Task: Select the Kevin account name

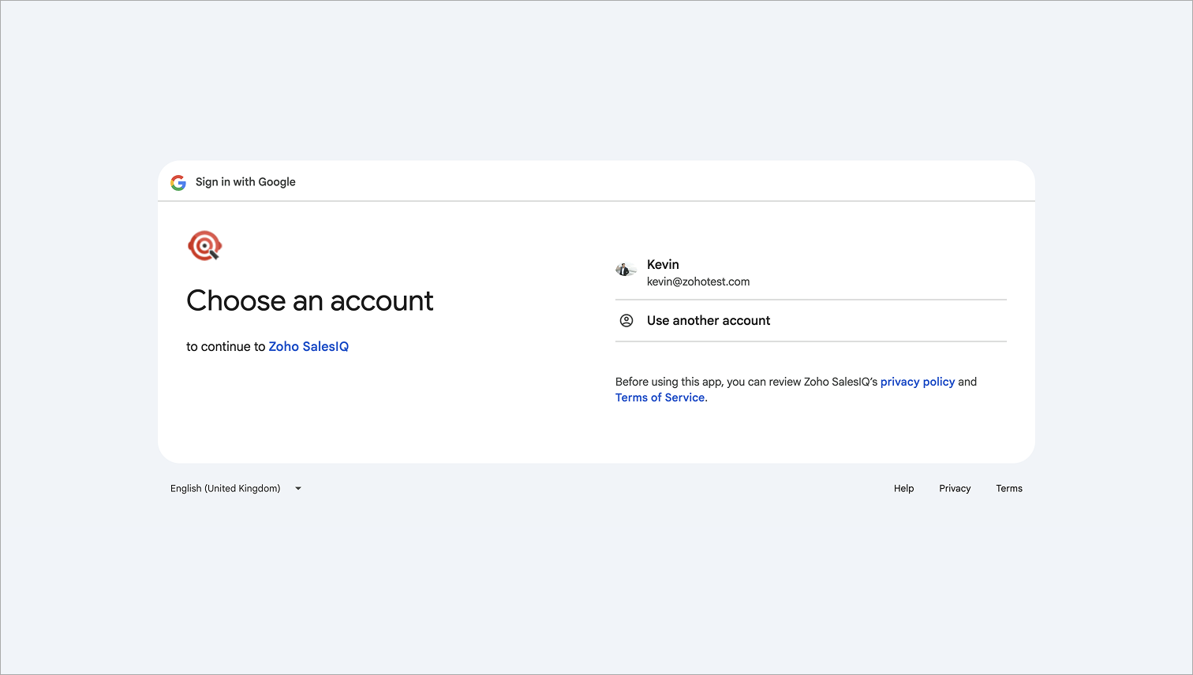Action: click(663, 264)
